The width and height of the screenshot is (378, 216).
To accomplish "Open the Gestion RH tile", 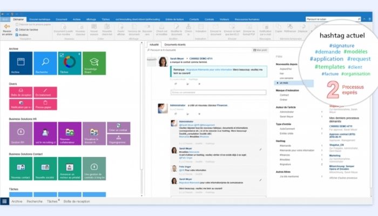I will pos(21,133).
